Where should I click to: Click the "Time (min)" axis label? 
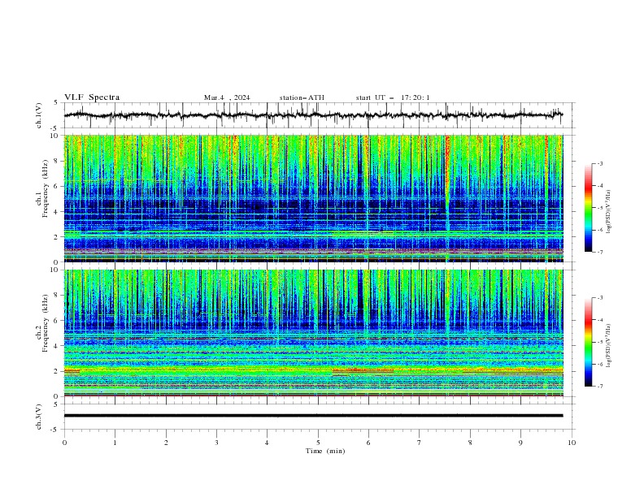325,451
